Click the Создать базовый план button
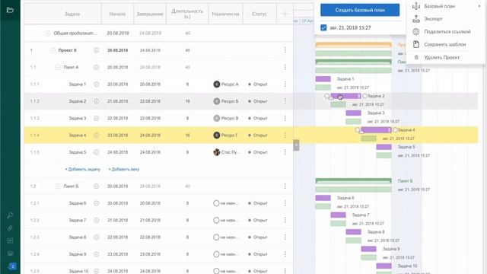This screenshot has height=274, width=487. coord(360,10)
